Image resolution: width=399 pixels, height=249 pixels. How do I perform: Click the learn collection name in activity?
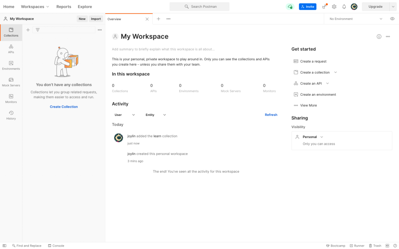157,136
